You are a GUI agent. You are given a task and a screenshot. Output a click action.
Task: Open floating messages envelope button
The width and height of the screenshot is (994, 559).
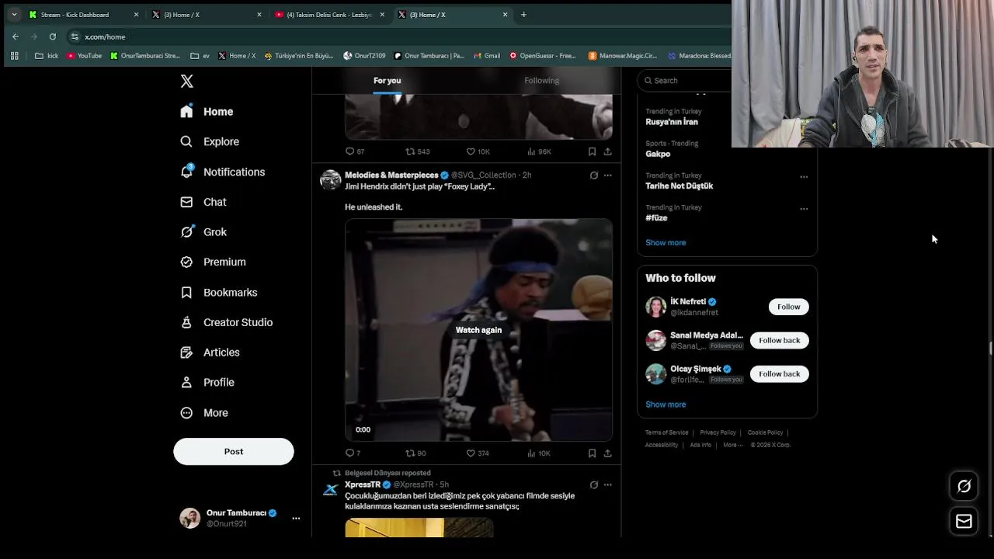[x=964, y=522]
